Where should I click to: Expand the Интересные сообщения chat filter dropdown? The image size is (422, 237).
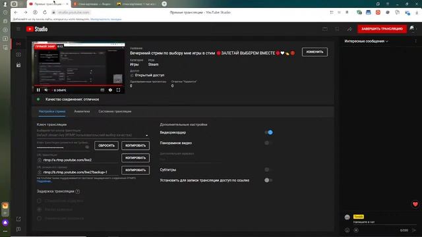[367, 41]
